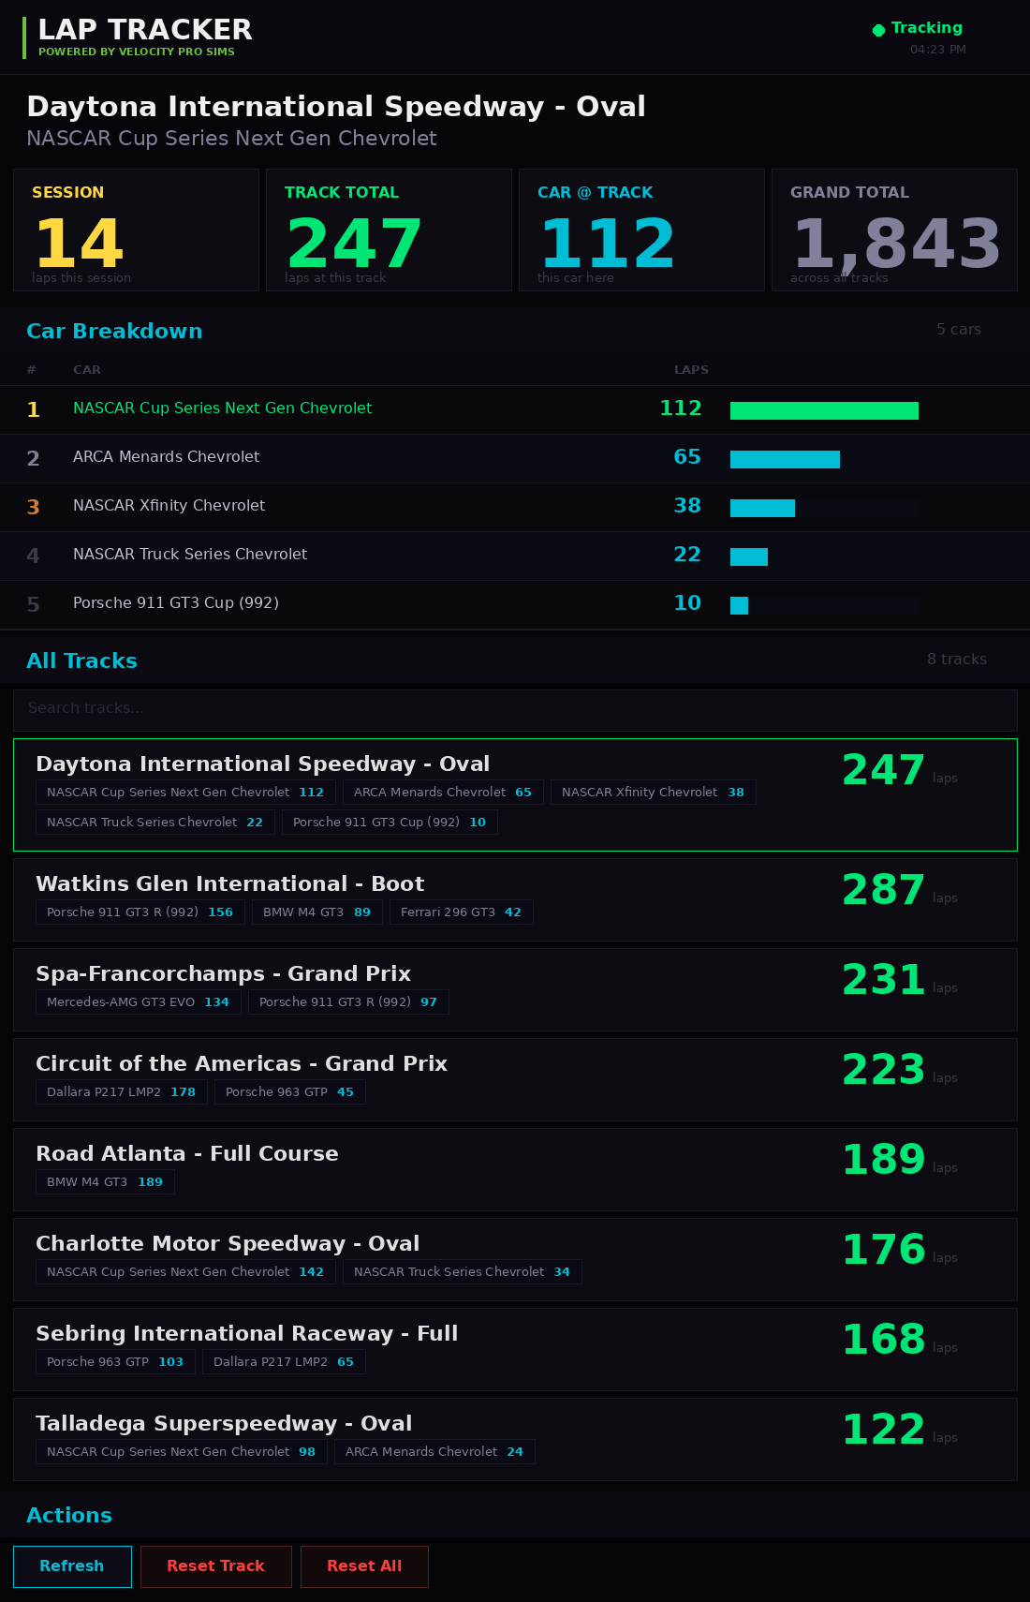Select the Road Atlanta Full Course card

coord(515,1169)
